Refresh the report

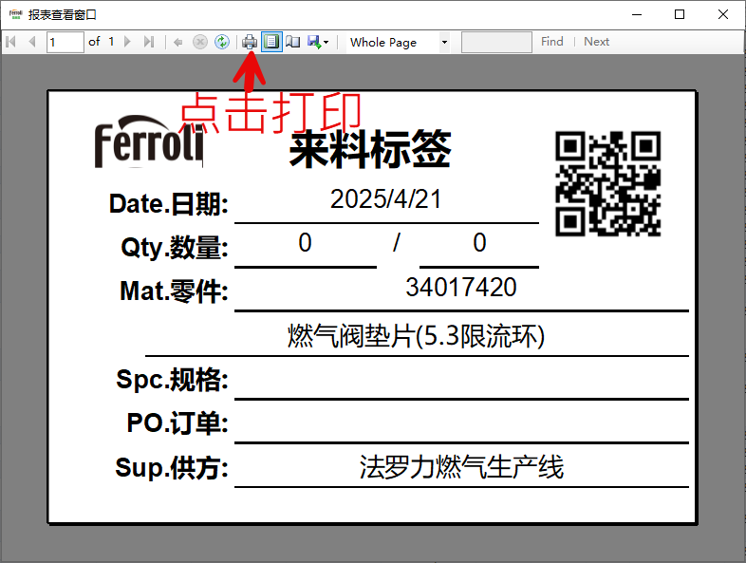[x=222, y=42]
